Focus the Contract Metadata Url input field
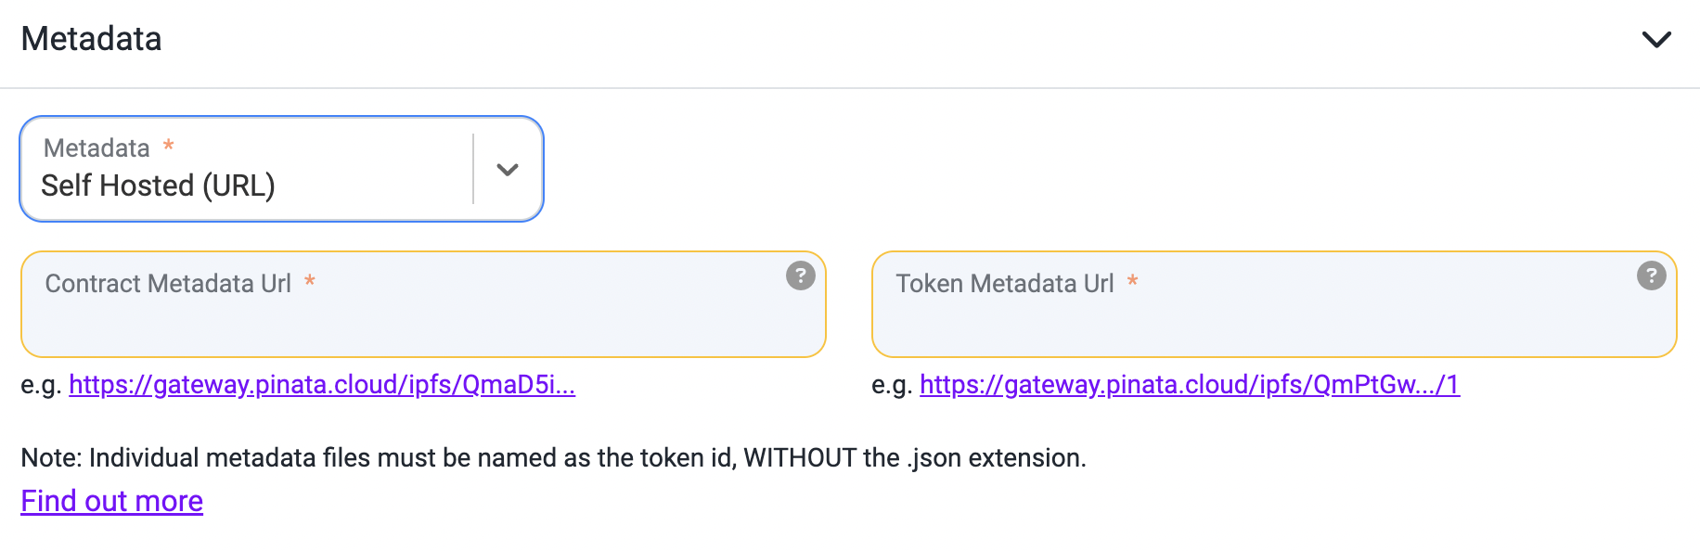The height and width of the screenshot is (551, 1700). (x=423, y=304)
